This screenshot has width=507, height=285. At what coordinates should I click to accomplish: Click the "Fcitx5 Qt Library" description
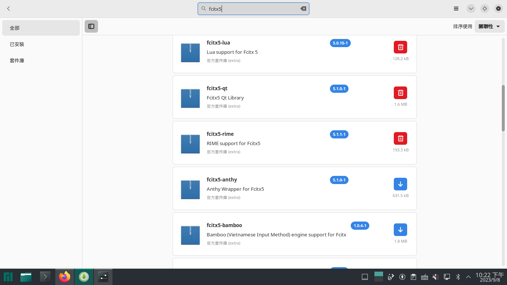(x=225, y=98)
